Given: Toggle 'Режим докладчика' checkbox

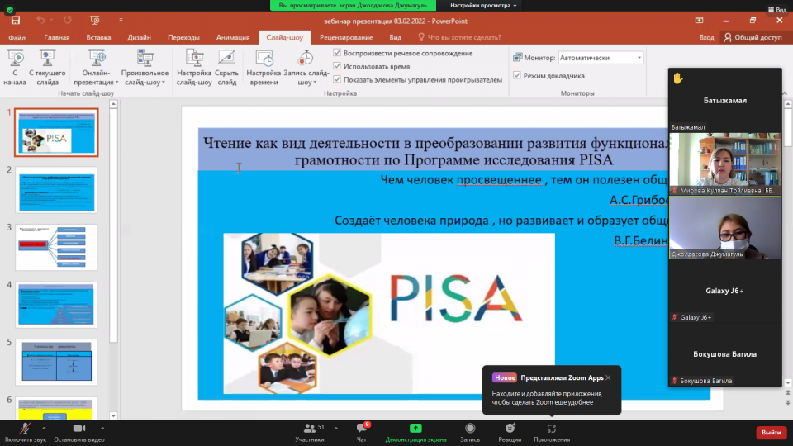Looking at the screenshot, I should [517, 75].
